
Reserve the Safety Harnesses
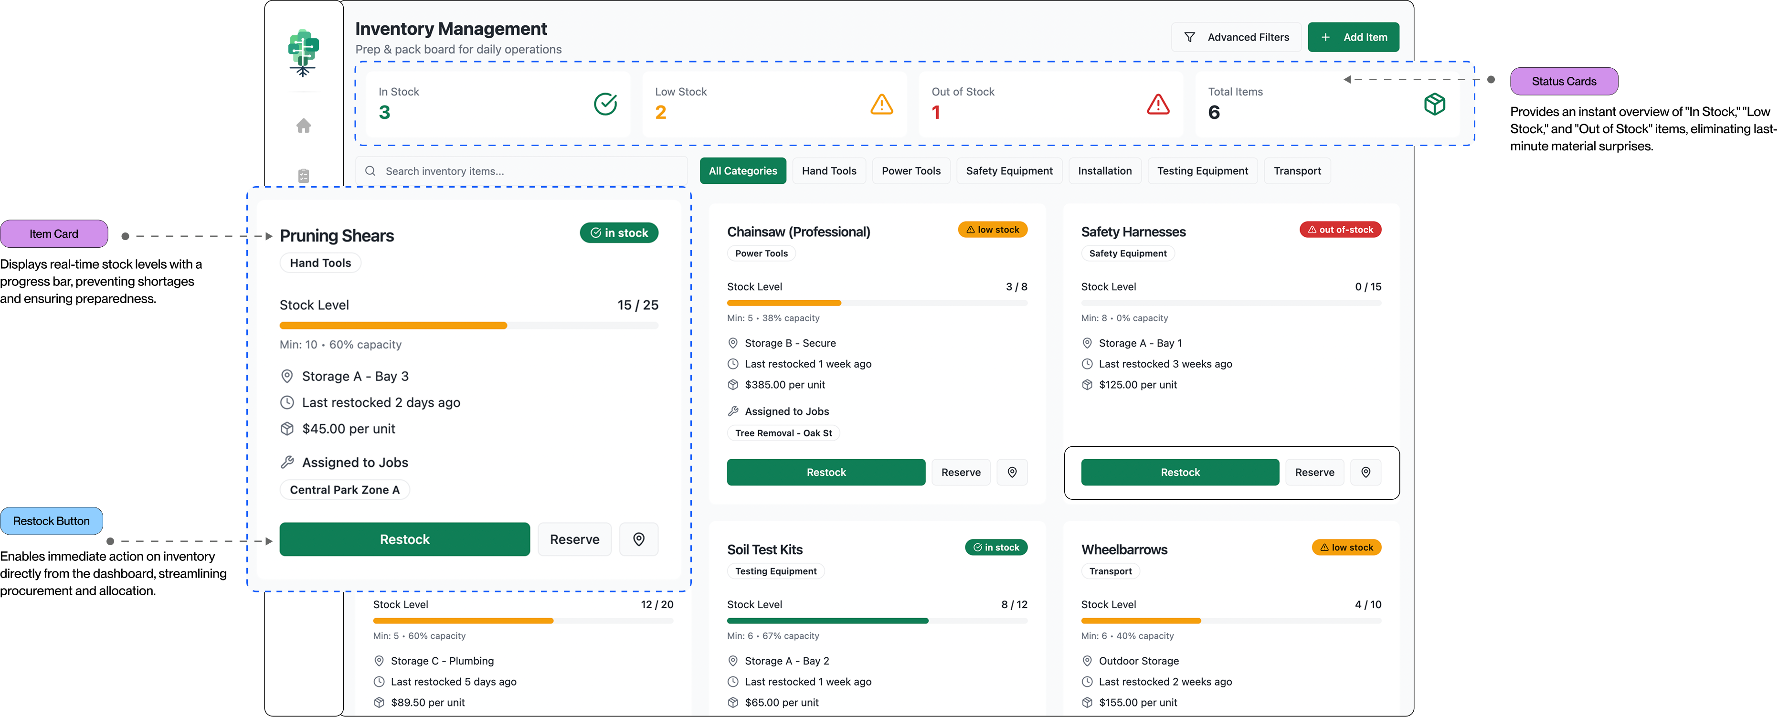[1315, 473]
